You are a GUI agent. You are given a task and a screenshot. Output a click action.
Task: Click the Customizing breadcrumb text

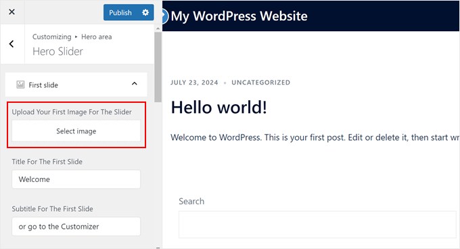click(x=52, y=37)
